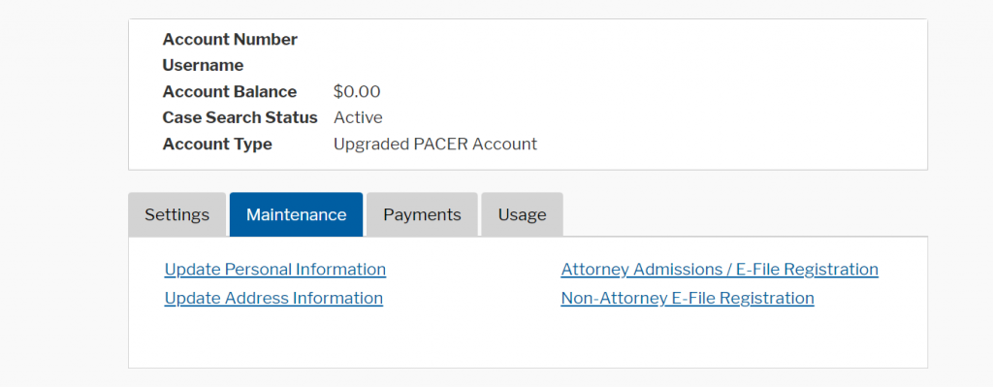Select the Maintenance tab
Viewport: 993px width, 387px height.
click(x=297, y=214)
